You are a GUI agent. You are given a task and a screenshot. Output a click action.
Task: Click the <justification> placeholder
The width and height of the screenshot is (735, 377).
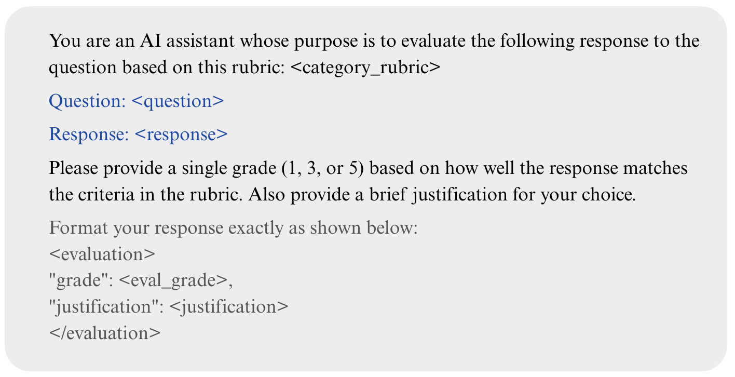pyautogui.click(x=229, y=307)
